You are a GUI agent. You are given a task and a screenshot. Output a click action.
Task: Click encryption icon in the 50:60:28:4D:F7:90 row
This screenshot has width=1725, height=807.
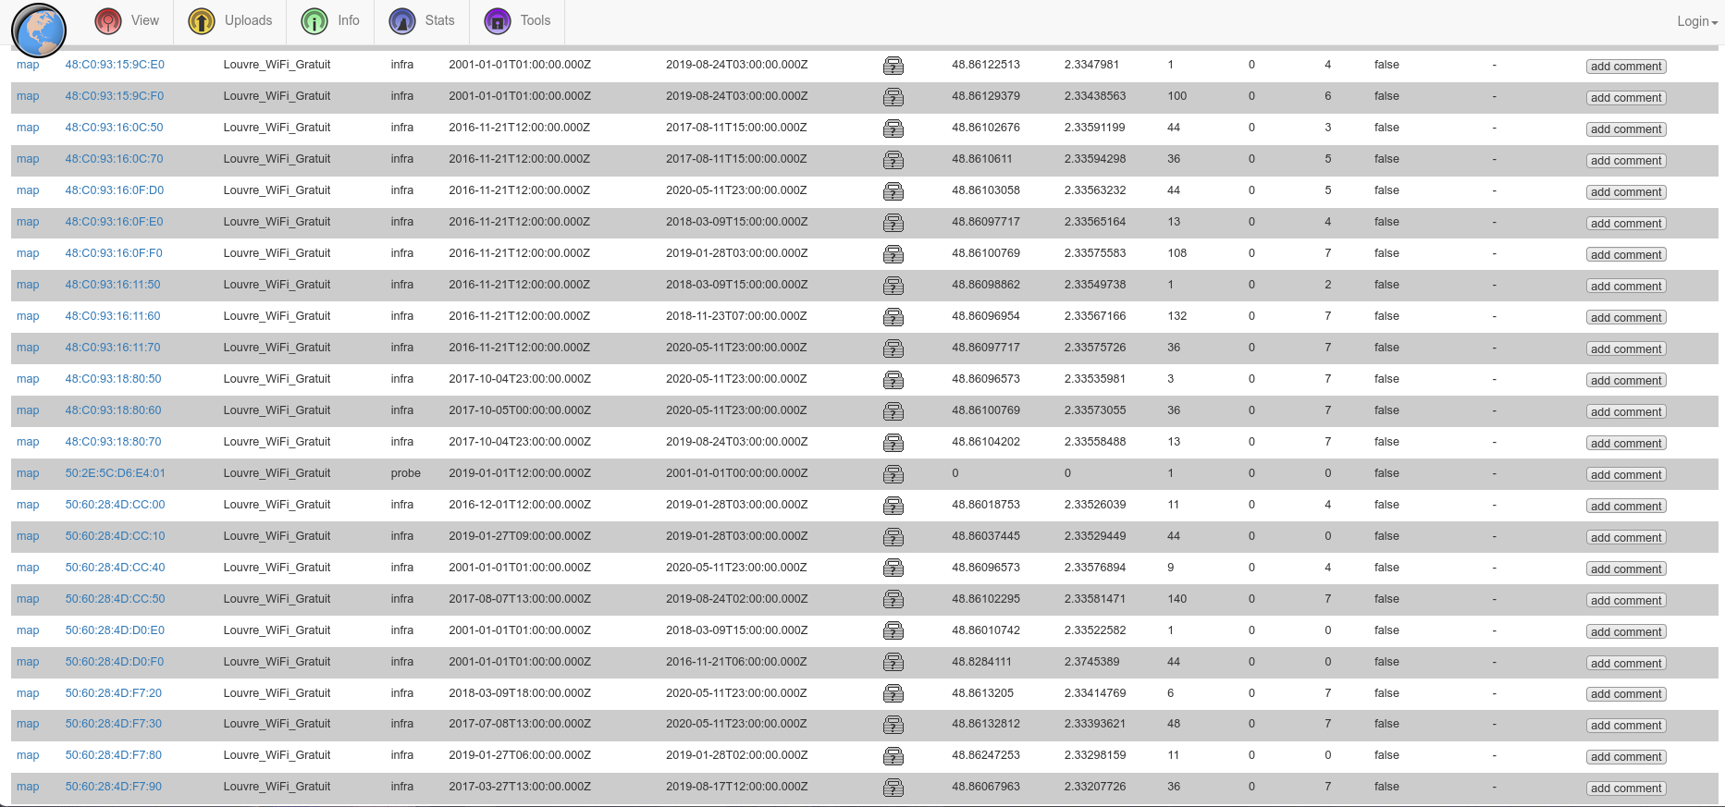(893, 788)
